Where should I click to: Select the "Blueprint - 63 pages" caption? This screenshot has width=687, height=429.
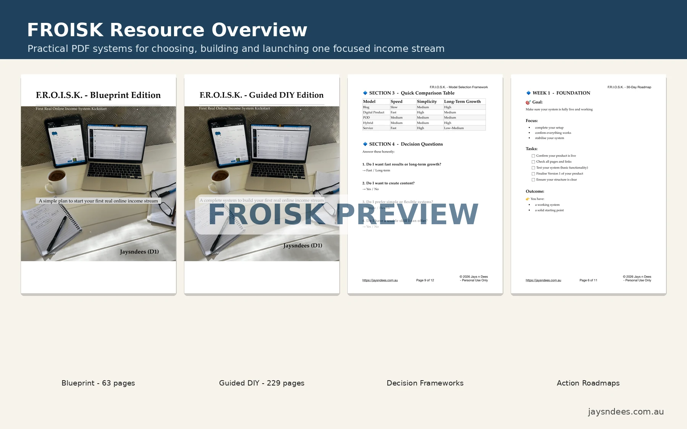point(98,383)
